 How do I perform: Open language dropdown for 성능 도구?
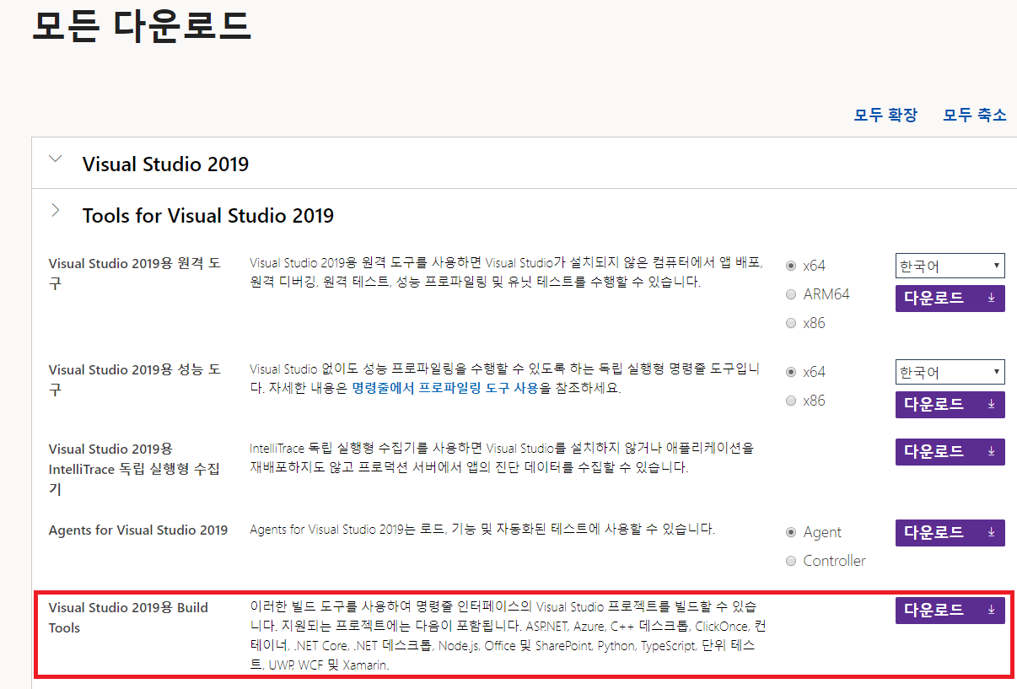(x=950, y=372)
